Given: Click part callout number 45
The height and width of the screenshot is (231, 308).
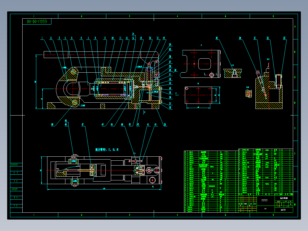Looking at the screenshot, I should point(112,124).
